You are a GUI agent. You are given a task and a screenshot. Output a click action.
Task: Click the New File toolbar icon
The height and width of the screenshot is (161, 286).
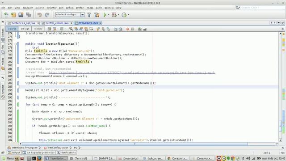[6, 15]
